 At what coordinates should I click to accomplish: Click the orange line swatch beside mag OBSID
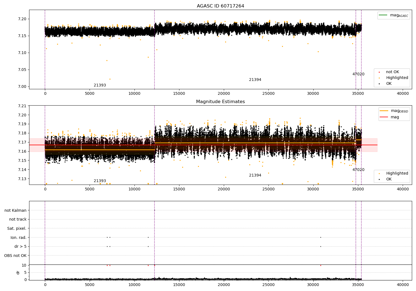(x=384, y=111)
